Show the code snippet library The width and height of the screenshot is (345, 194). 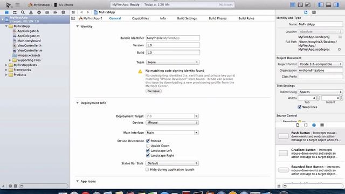(x=306, y=125)
